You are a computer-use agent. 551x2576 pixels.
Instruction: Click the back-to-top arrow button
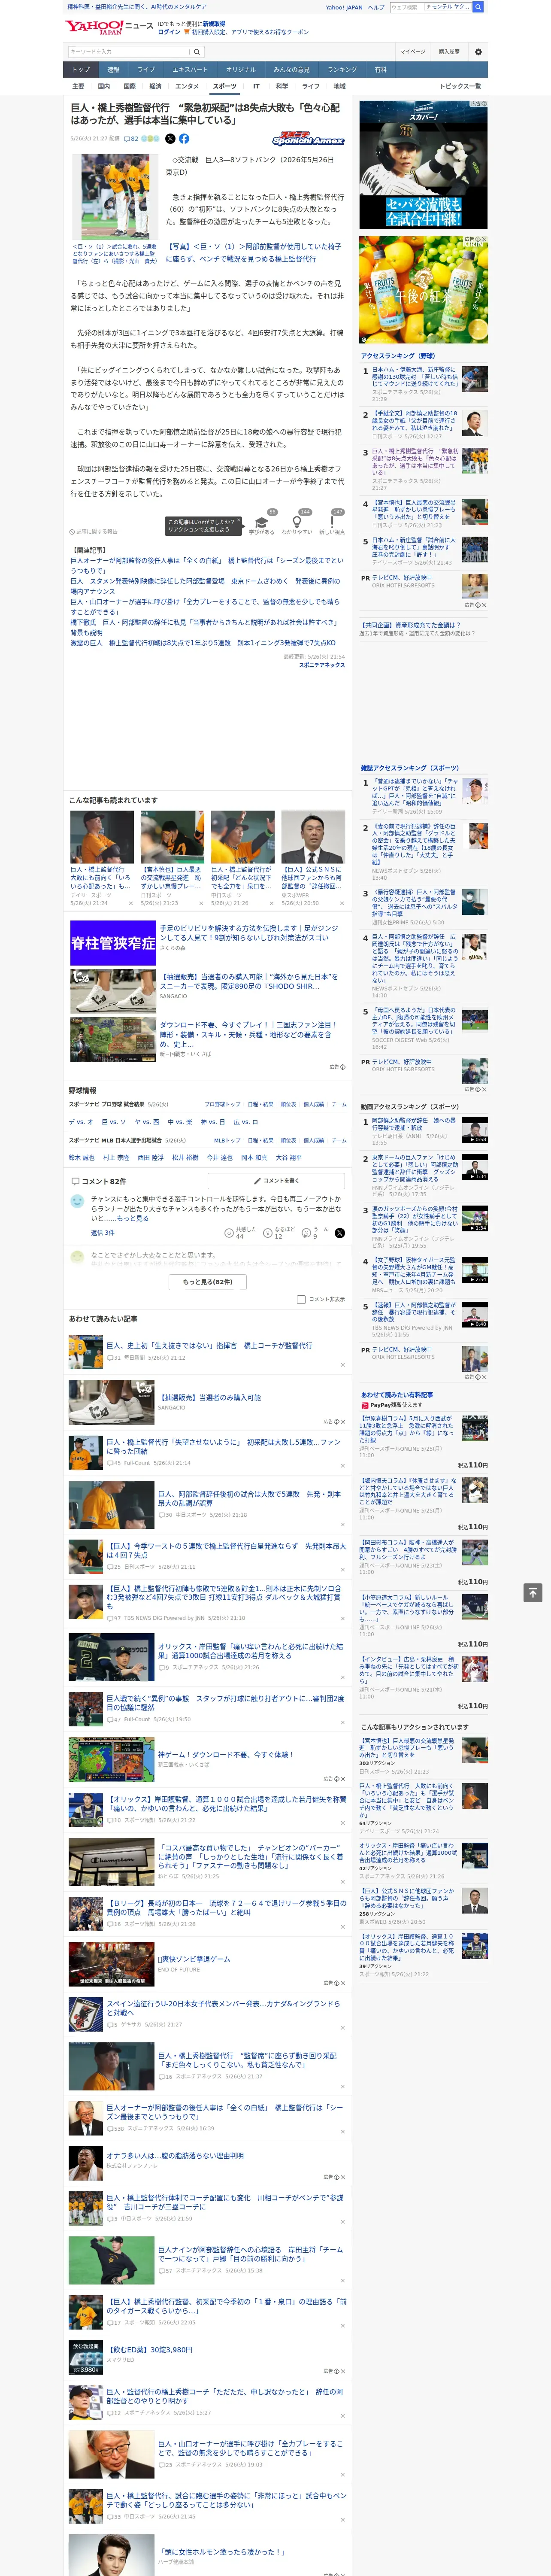(532, 1592)
